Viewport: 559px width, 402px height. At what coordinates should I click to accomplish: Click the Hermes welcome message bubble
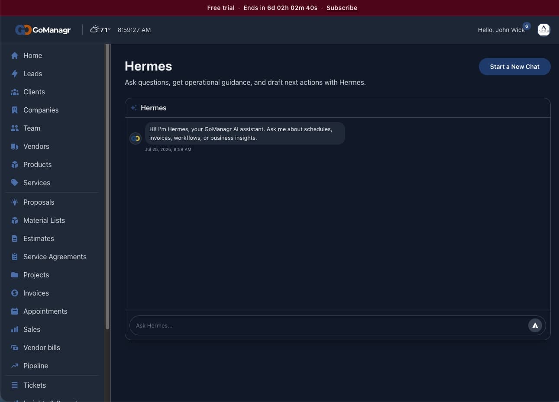pos(245,133)
